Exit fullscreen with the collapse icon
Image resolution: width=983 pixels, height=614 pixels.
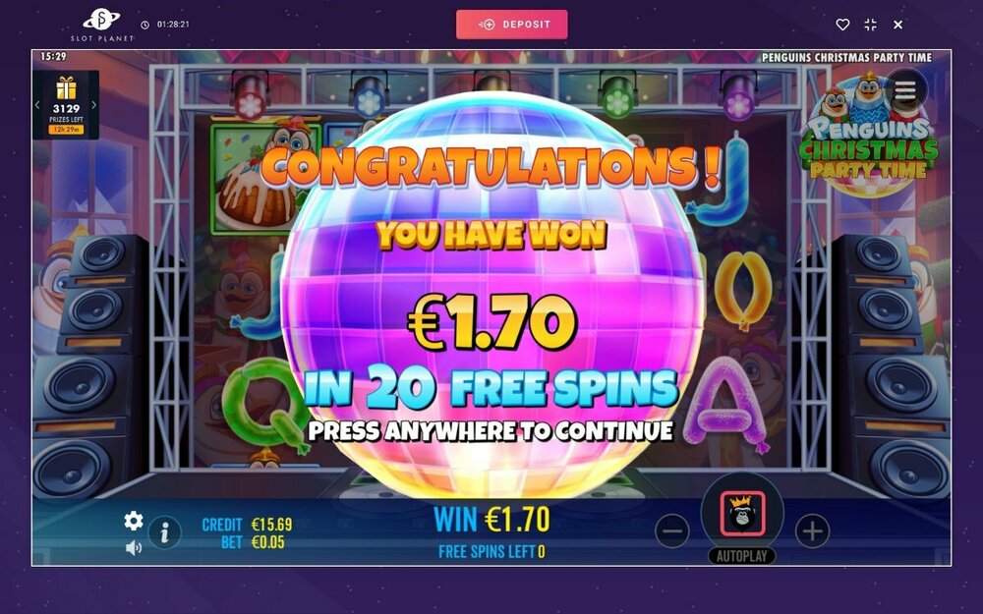click(870, 25)
